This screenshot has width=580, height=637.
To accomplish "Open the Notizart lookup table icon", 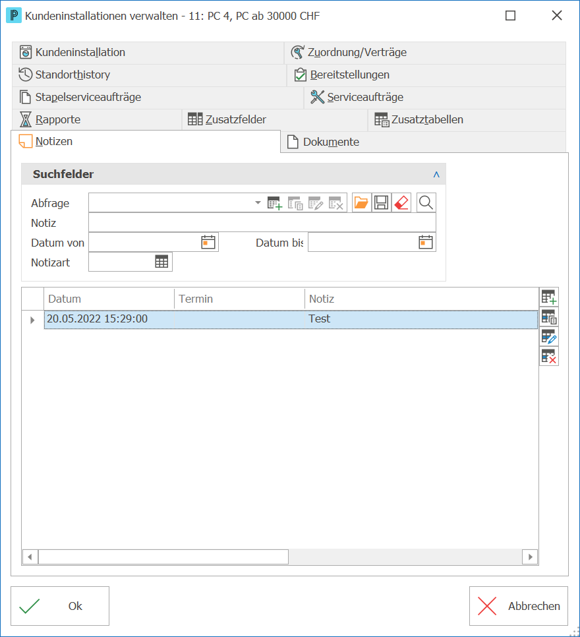I will [x=161, y=262].
